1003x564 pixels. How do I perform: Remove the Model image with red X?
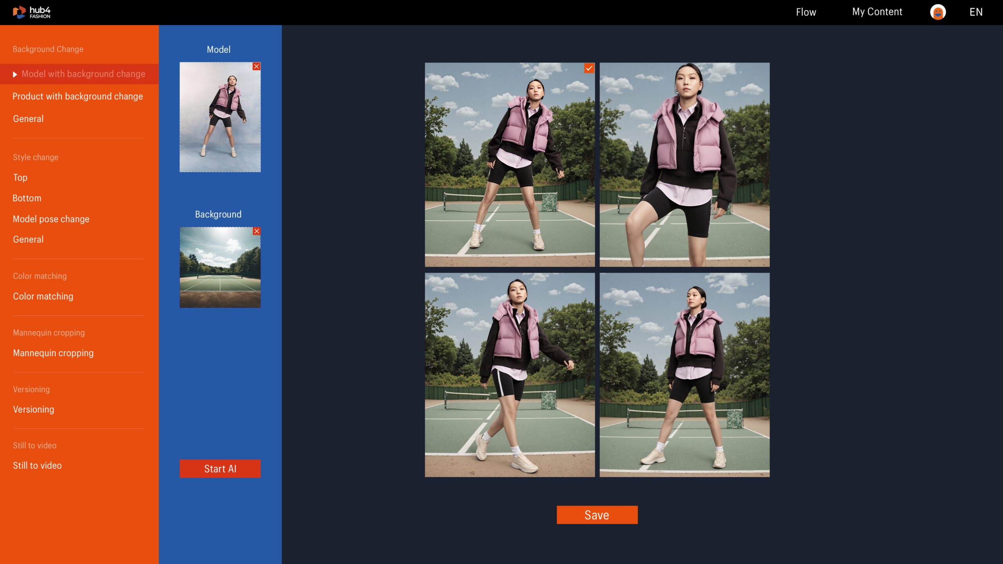(x=256, y=67)
